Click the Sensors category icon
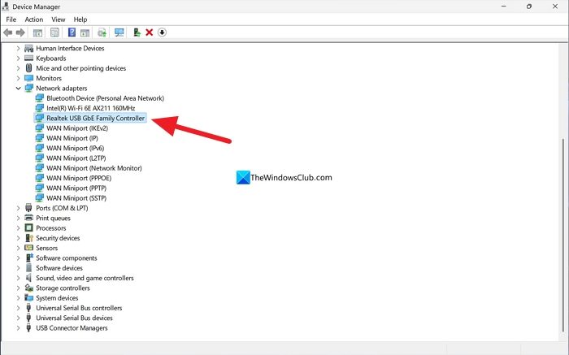Screen dimensions: 569x355 [x=28, y=248]
